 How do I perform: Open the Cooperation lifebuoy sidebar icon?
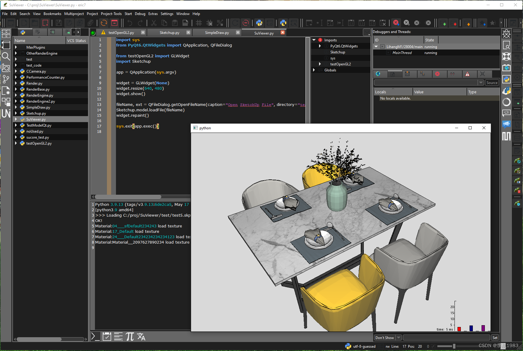click(x=506, y=56)
